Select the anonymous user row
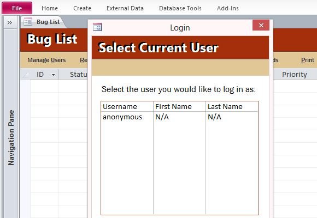 (179, 117)
